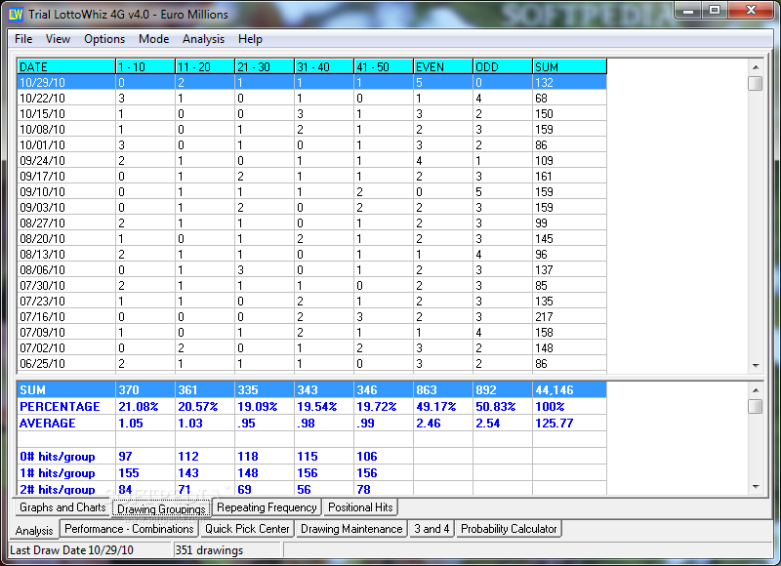Image resolution: width=781 pixels, height=566 pixels.
Task: Select the 07/30/10 drawing row
Action: [x=311, y=285]
